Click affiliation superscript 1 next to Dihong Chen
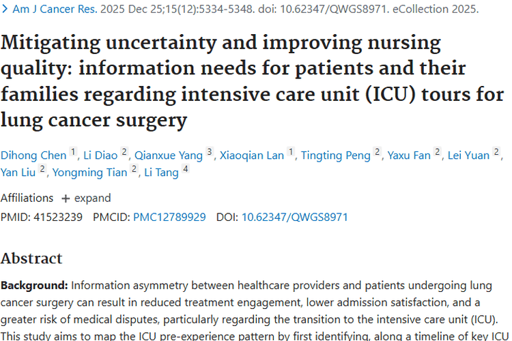 74,152
